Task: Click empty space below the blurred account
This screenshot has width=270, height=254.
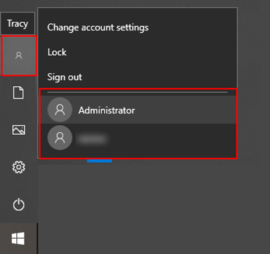Action: tap(138, 154)
